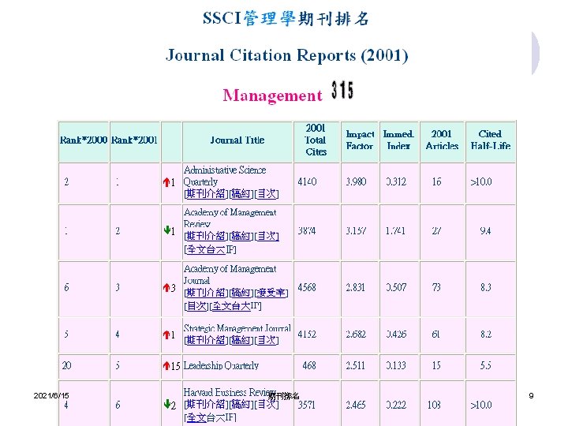Click total cites value 4152
568x426 pixels.
coord(307,334)
